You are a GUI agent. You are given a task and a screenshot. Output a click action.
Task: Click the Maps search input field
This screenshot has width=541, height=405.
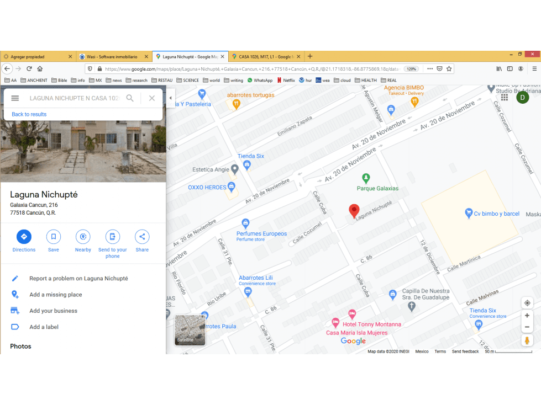pyautogui.click(x=75, y=98)
